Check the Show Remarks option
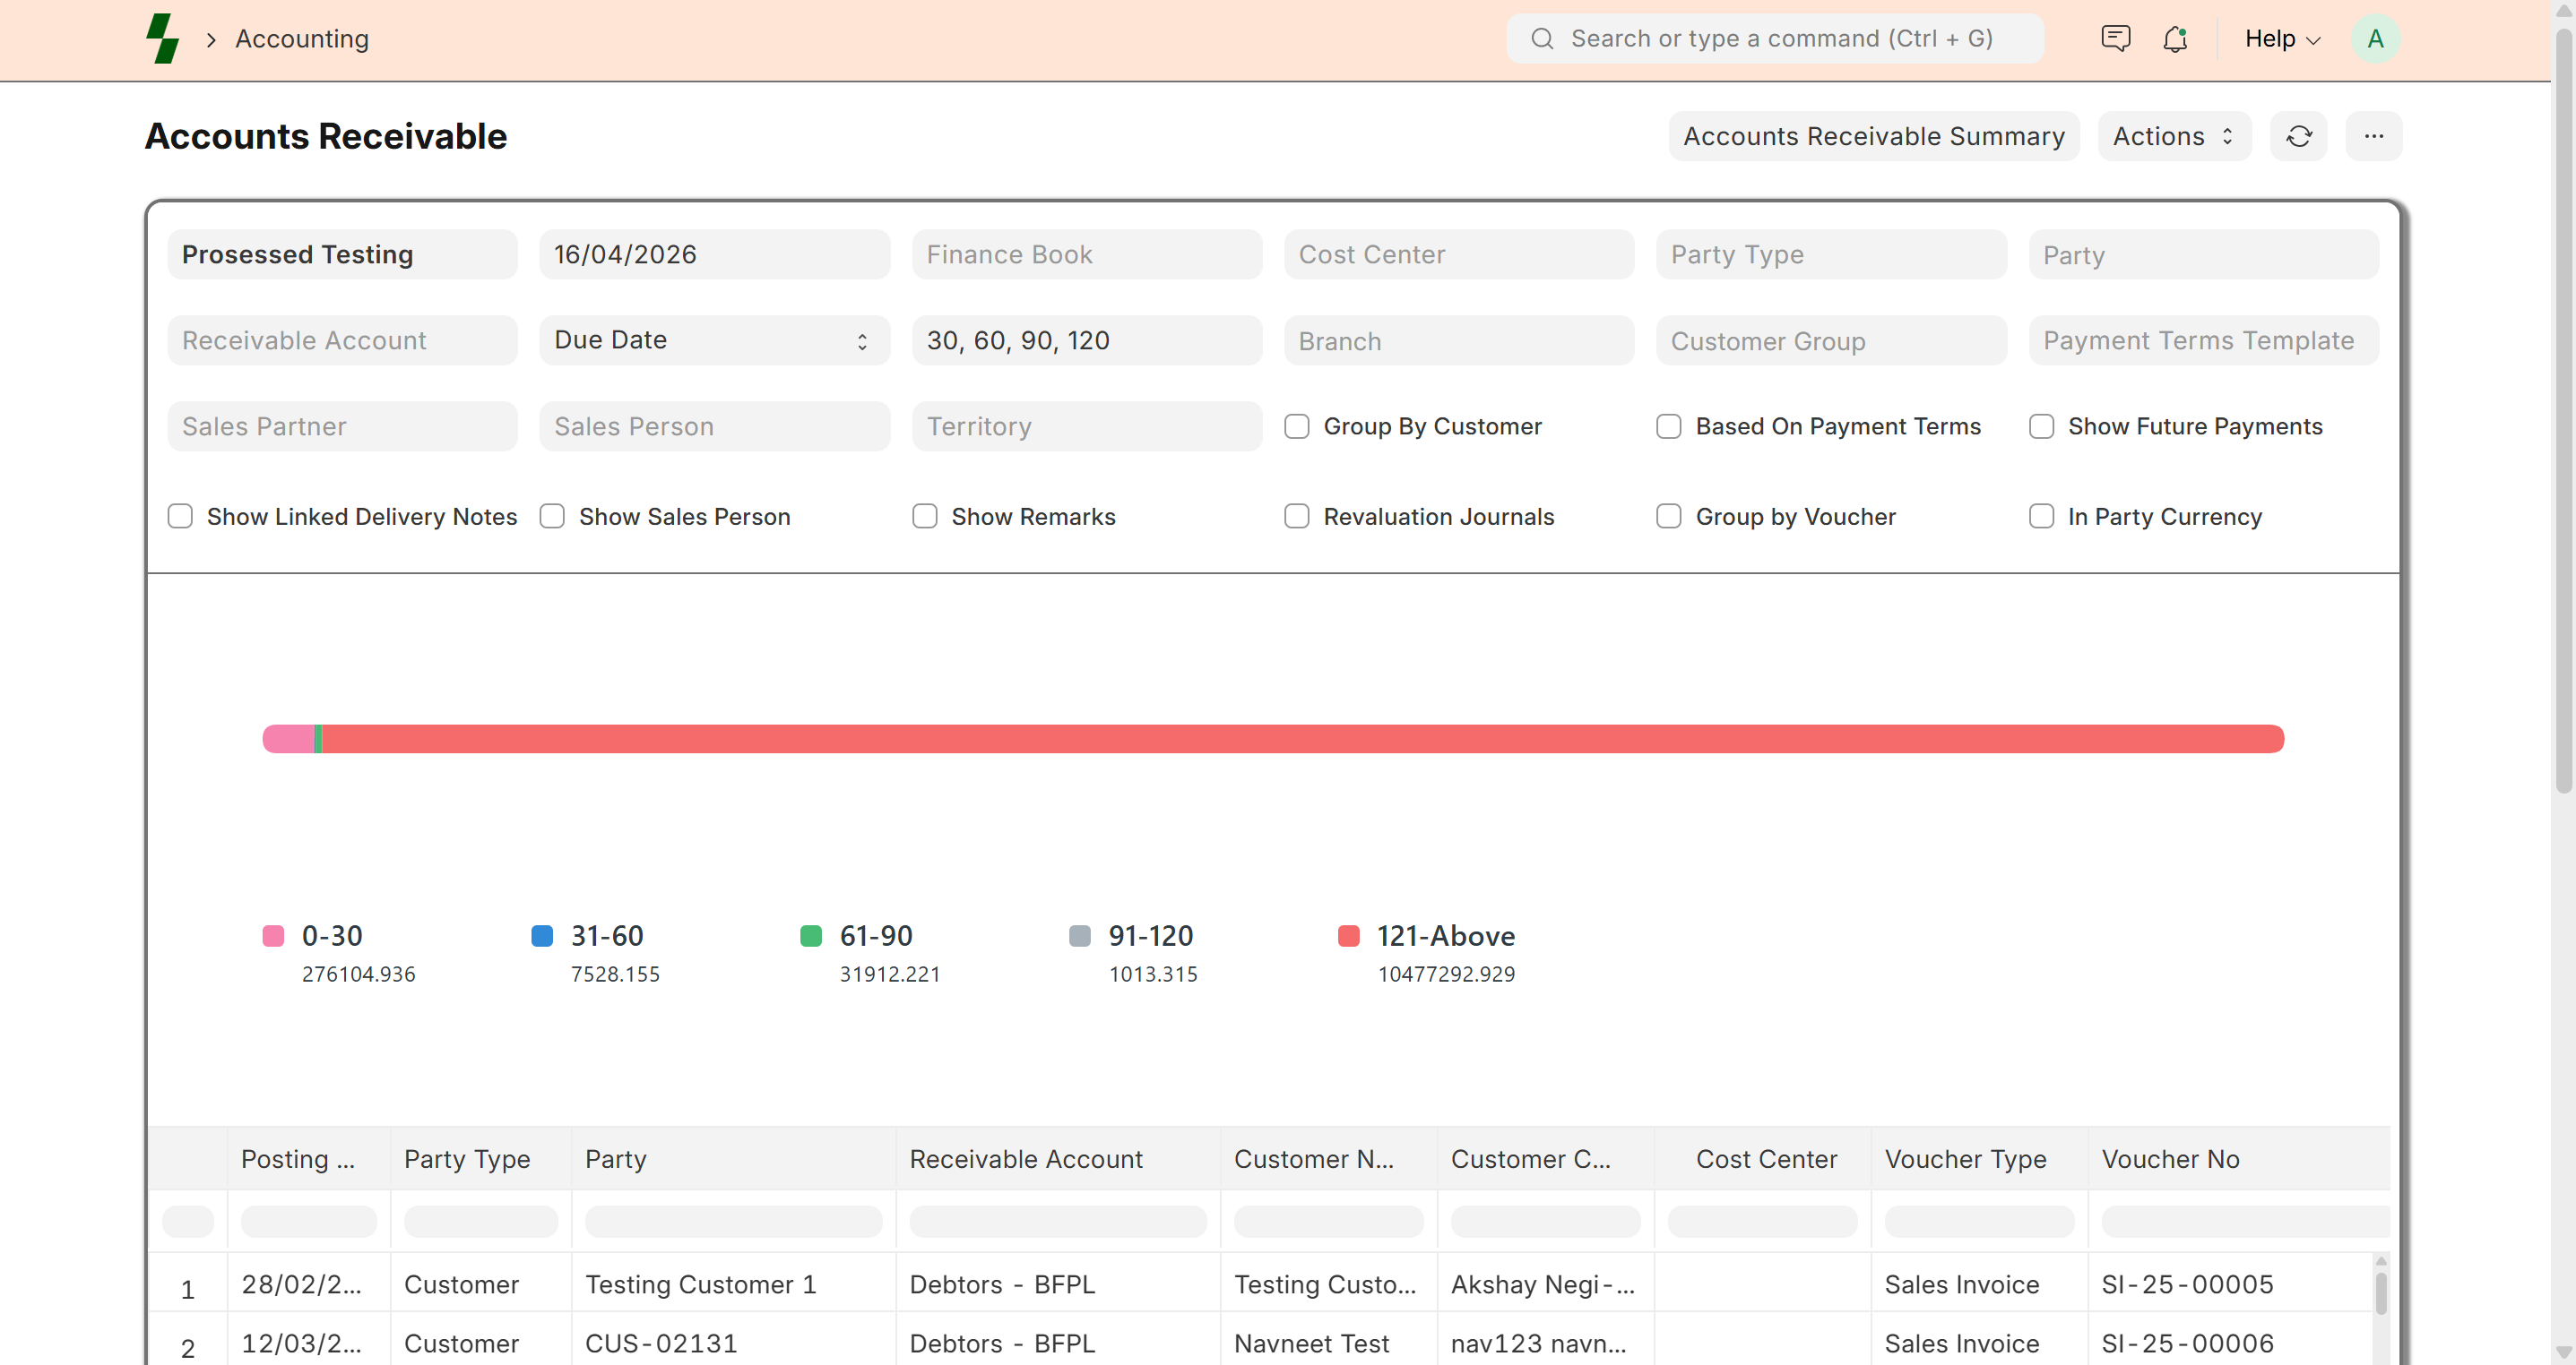The image size is (2576, 1365). tap(925, 517)
